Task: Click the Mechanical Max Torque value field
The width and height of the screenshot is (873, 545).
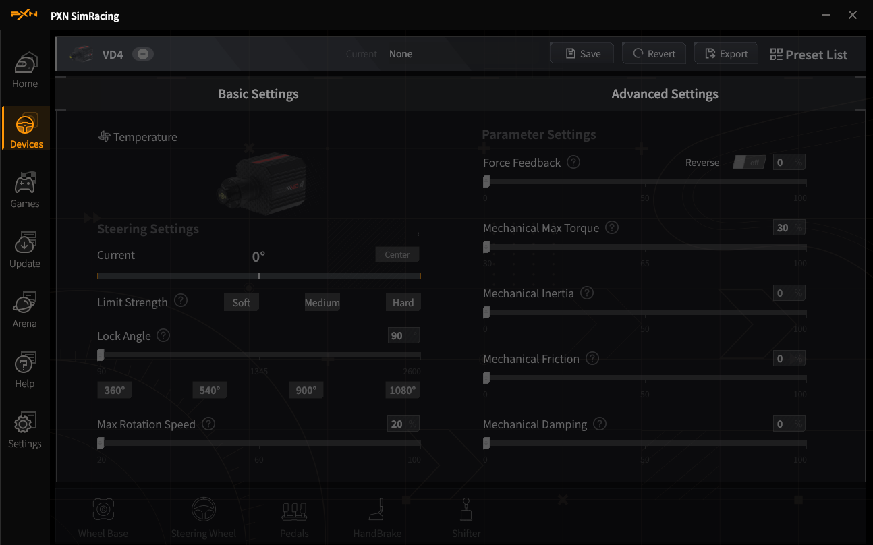Action: pyautogui.click(x=789, y=227)
